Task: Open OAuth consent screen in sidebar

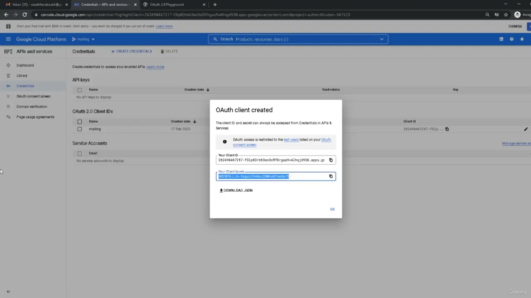Action: [x=34, y=96]
